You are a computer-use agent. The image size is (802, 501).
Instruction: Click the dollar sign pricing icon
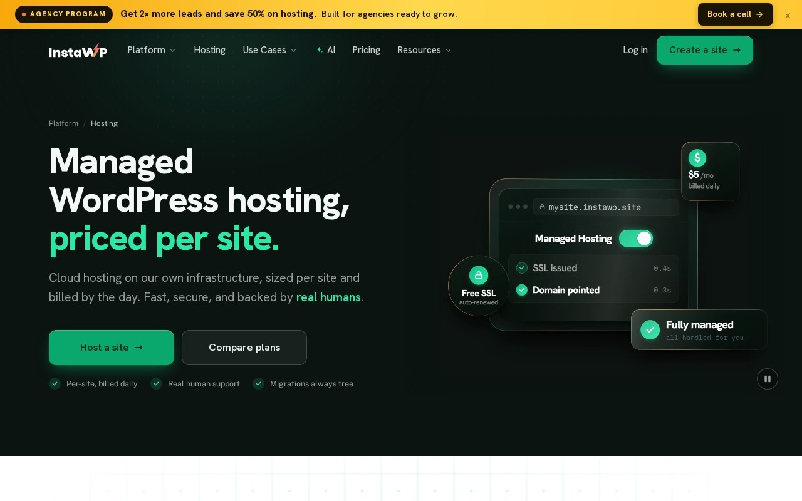(697, 158)
